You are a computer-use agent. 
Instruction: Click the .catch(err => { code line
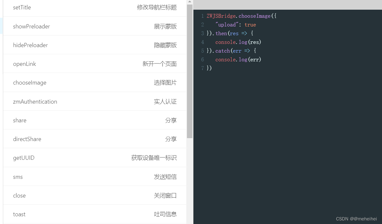232,51
